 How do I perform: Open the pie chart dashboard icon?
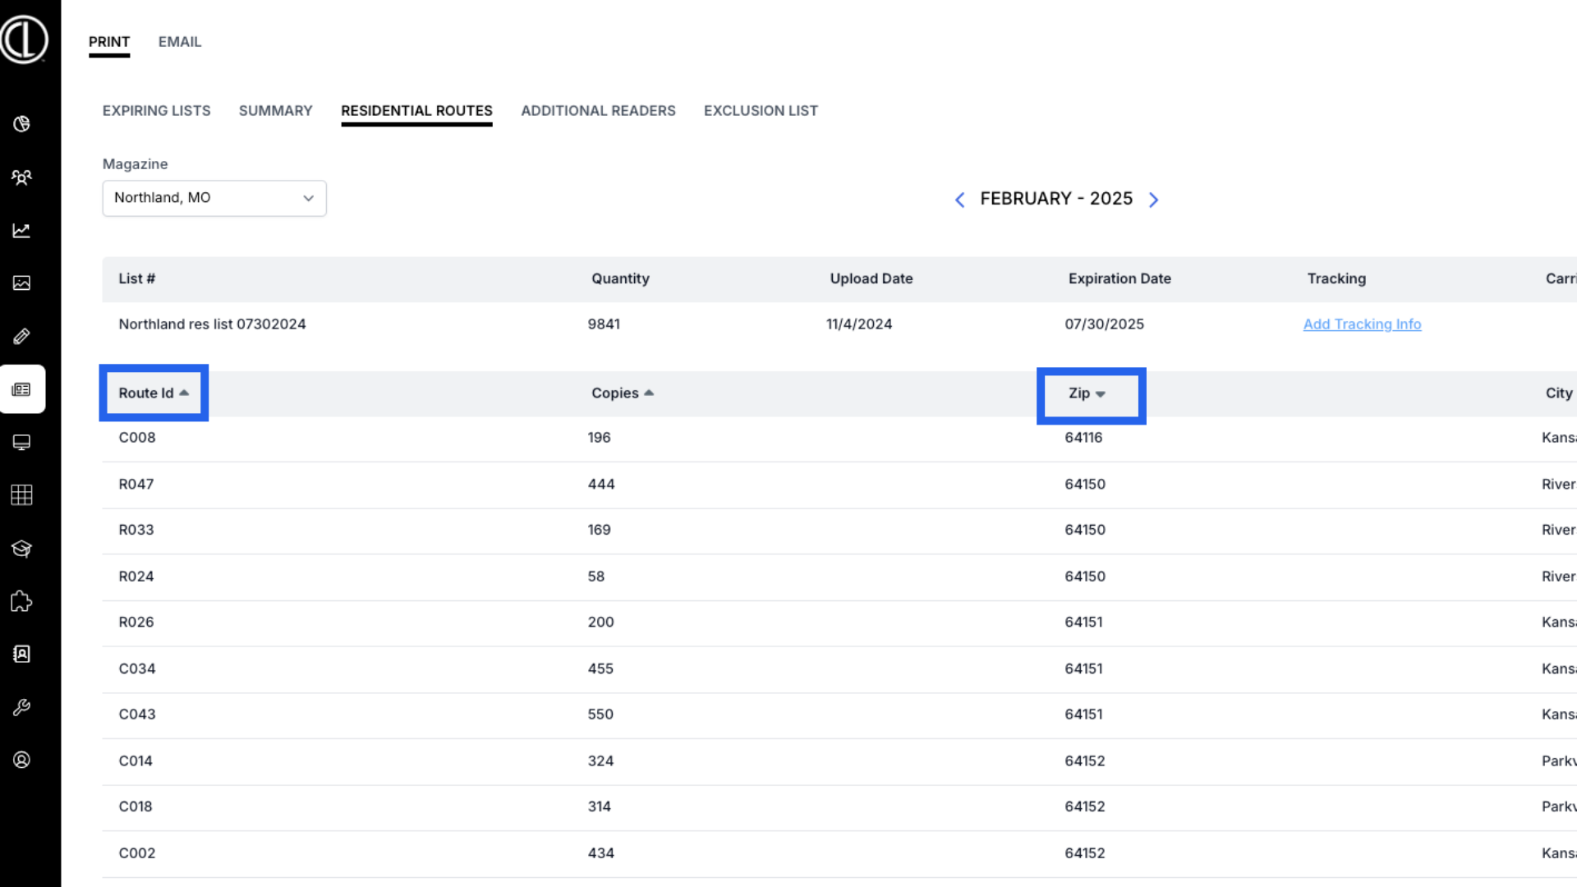point(22,124)
